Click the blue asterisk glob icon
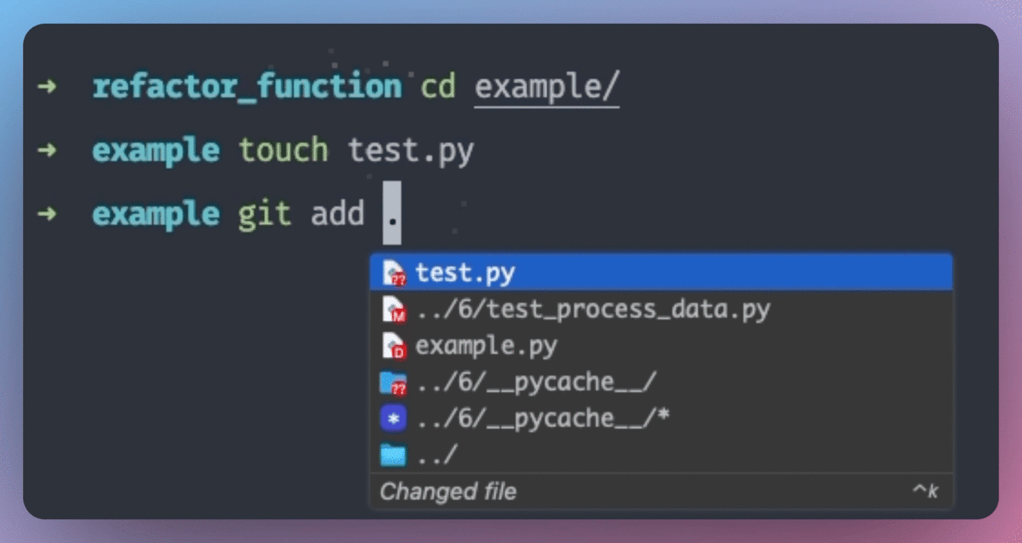Viewport: 1022px width, 543px height. tap(393, 419)
